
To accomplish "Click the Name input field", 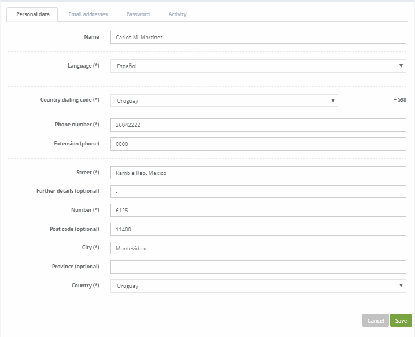I will click(258, 38).
